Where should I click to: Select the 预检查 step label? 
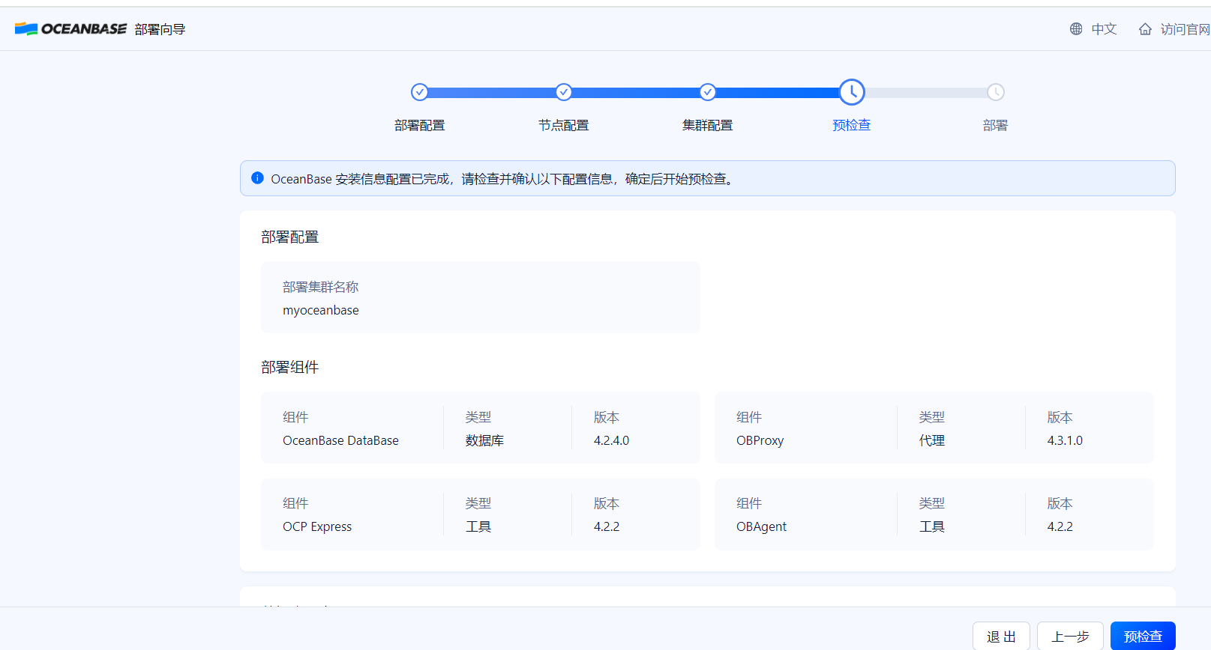(x=852, y=125)
